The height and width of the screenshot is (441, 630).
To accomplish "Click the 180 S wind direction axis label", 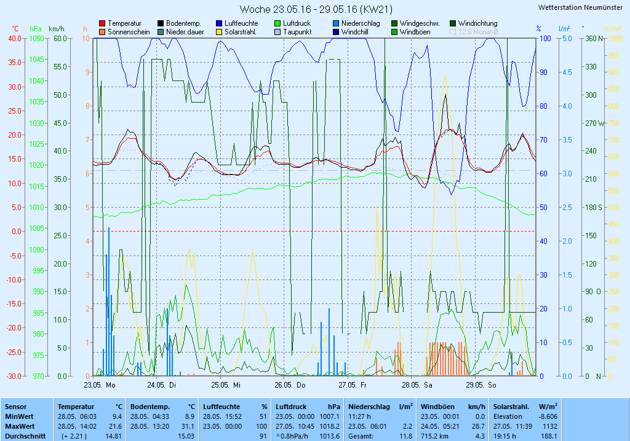I will [594, 208].
